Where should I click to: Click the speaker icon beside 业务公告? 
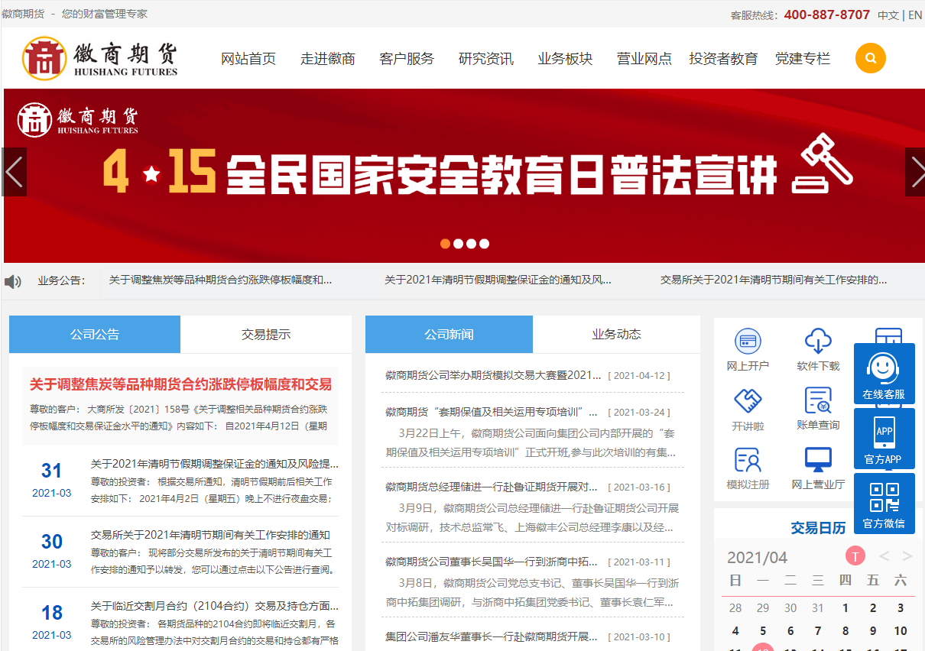[12, 281]
